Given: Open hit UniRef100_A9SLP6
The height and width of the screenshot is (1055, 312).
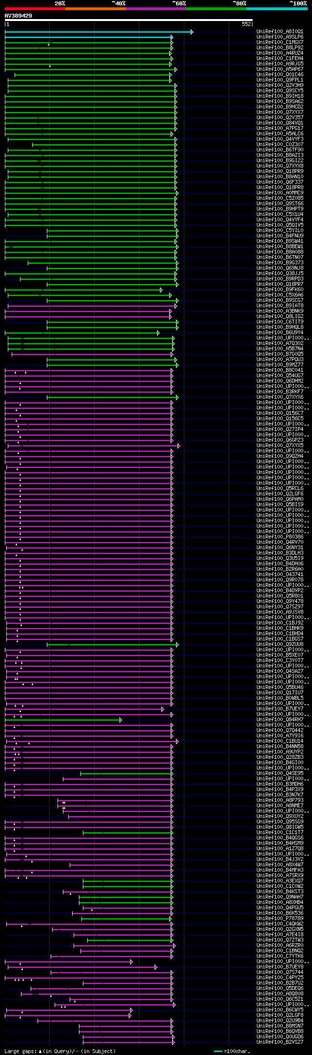Looking at the screenshot, I should tap(280, 37).
